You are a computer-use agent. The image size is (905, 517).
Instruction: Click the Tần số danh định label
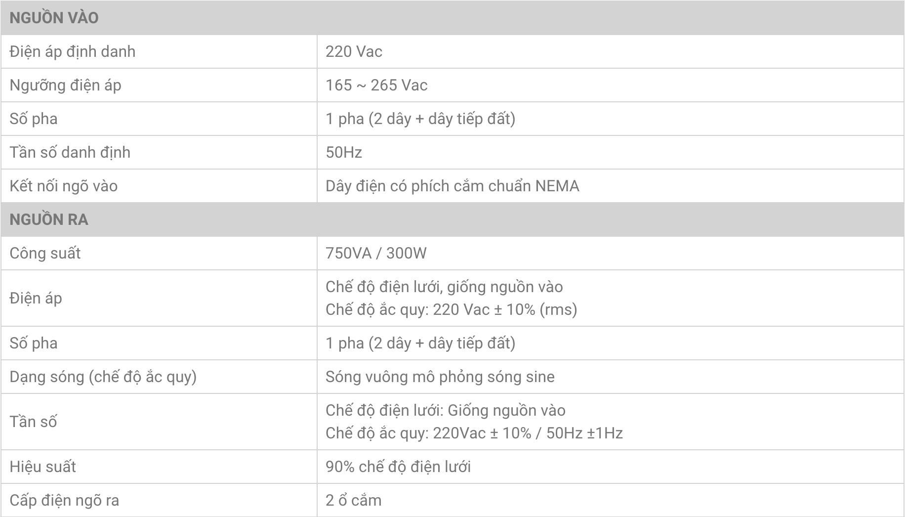coord(70,152)
